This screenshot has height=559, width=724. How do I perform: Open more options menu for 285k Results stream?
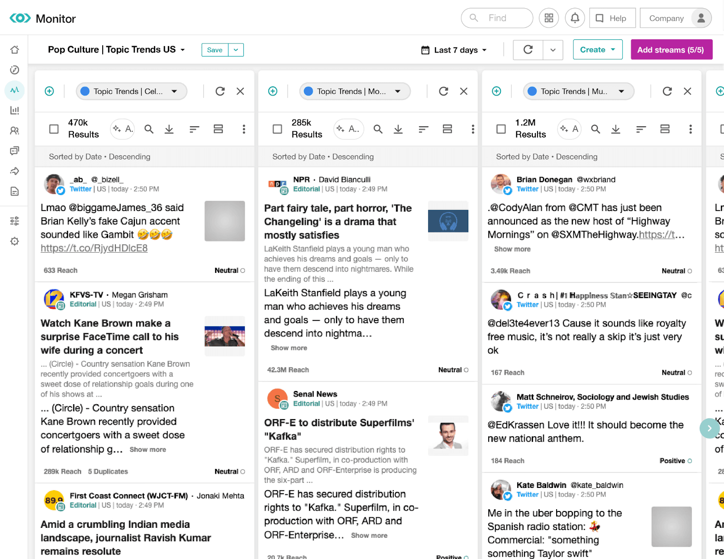(473, 129)
